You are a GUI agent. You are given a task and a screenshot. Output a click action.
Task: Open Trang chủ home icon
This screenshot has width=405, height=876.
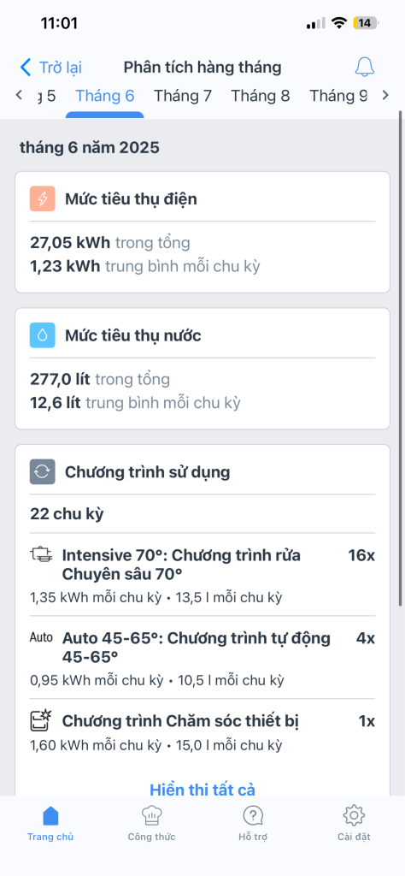(50, 815)
